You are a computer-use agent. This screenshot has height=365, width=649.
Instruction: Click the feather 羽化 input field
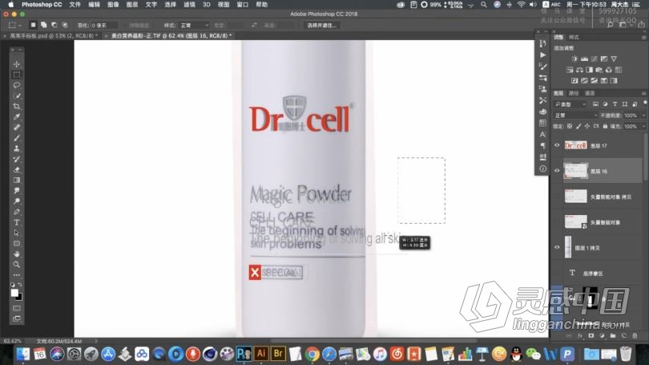point(103,26)
